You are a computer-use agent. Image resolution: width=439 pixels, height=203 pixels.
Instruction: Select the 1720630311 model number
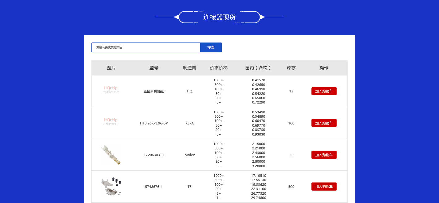(x=154, y=155)
